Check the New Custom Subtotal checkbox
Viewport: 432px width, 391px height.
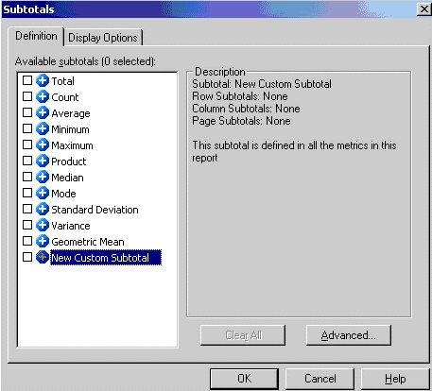(x=27, y=257)
